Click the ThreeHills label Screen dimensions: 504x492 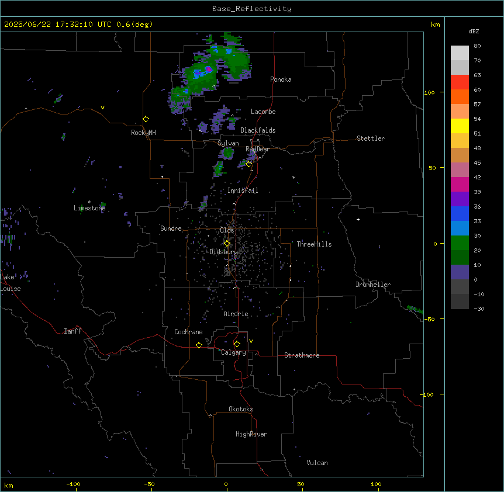(314, 244)
